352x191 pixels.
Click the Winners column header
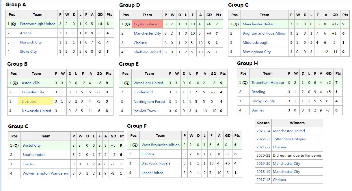(297, 123)
